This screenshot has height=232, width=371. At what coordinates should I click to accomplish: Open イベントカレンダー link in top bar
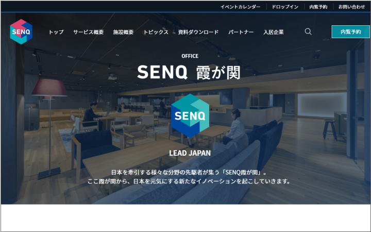240,7
